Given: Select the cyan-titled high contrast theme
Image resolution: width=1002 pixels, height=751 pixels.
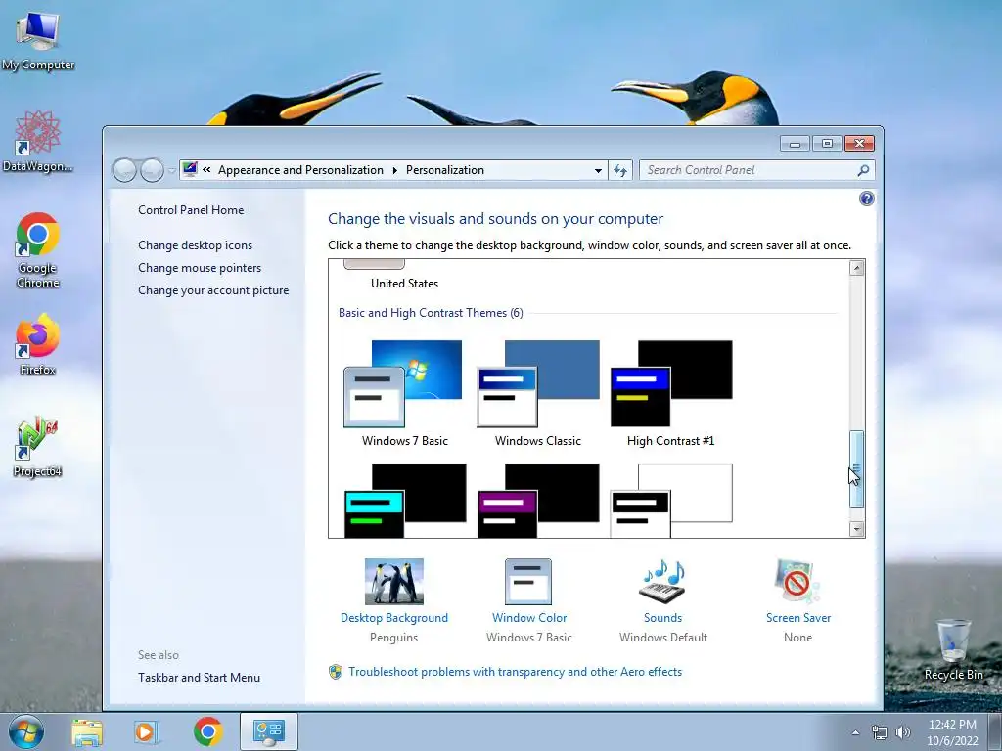Looking at the screenshot, I should point(404,501).
